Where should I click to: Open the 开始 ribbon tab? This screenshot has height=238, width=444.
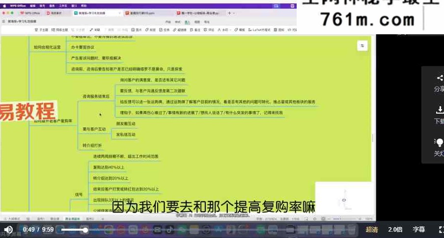[168, 22]
